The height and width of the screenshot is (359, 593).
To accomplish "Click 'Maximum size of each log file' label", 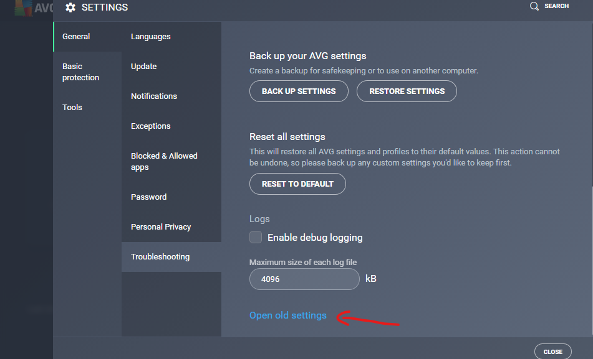I will click(x=303, y=262).
